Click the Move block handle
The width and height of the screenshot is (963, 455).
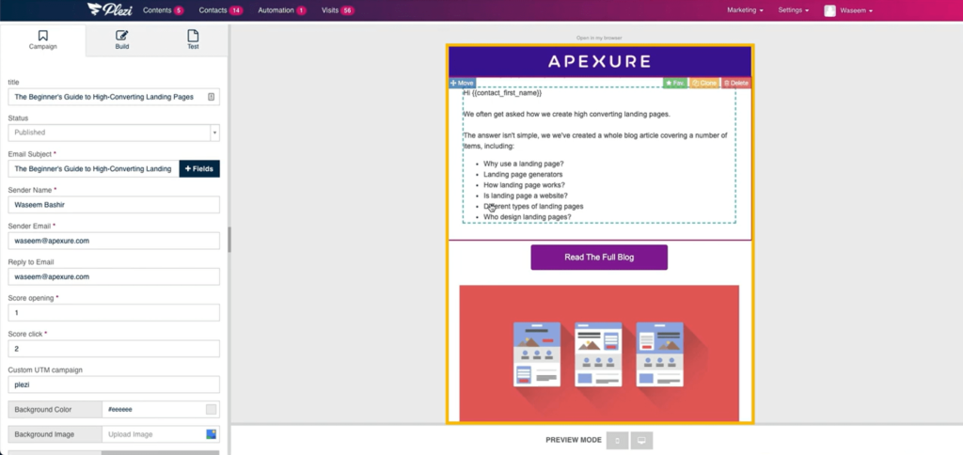point(462,83)
